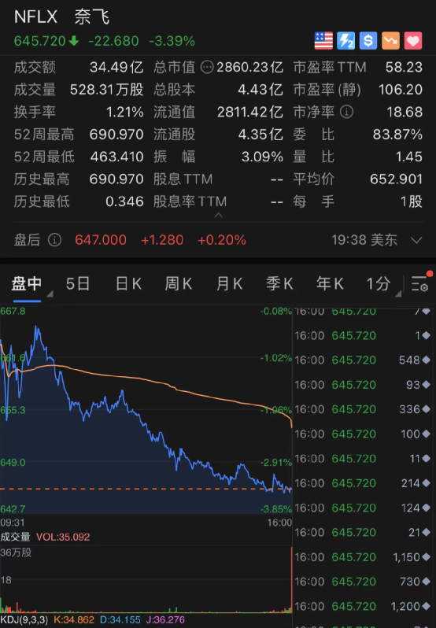Select the trade row with volume 93

point(363,385)
